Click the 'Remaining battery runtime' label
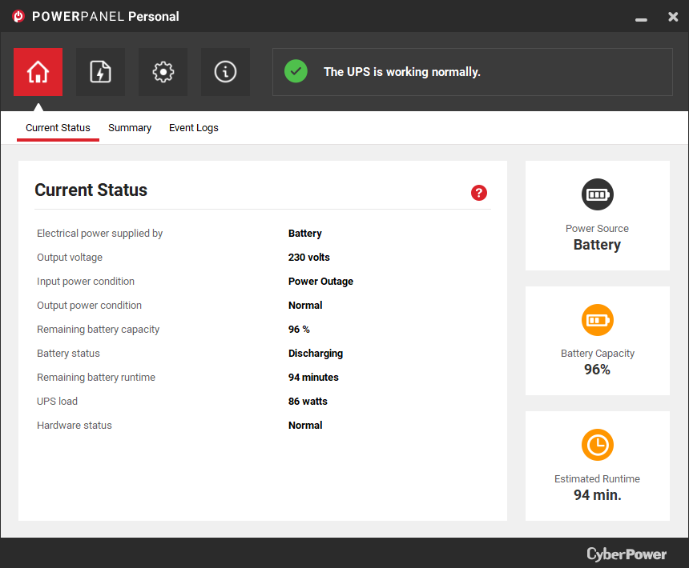 96,378
